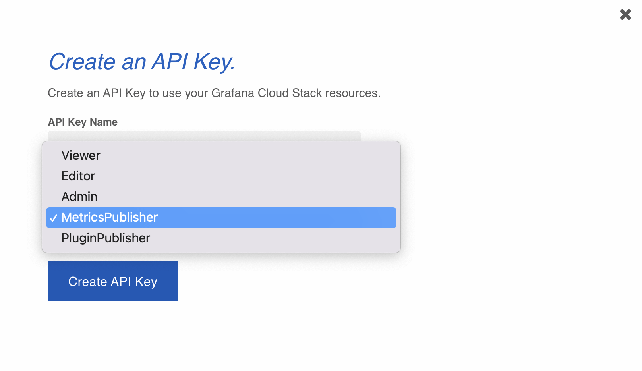Focus the API Key Name input field
The width and height of the screenshot is (642, 371).
(204, 136)
